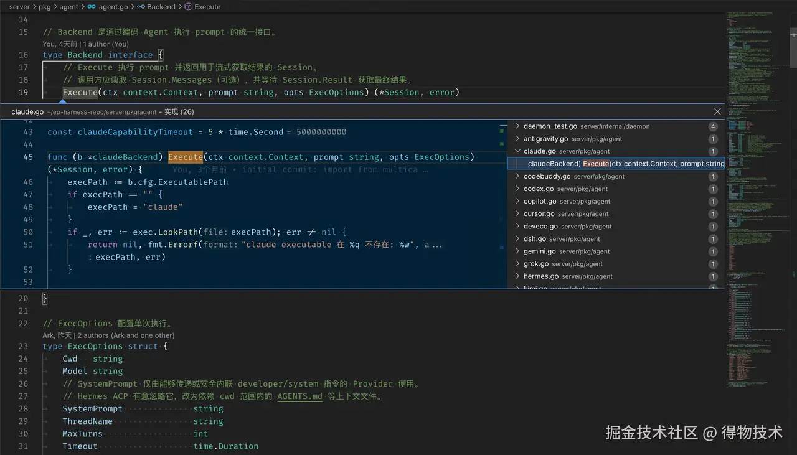
Task: Open 'server' breadcrumb segment
Action: (x=19, y=7)
